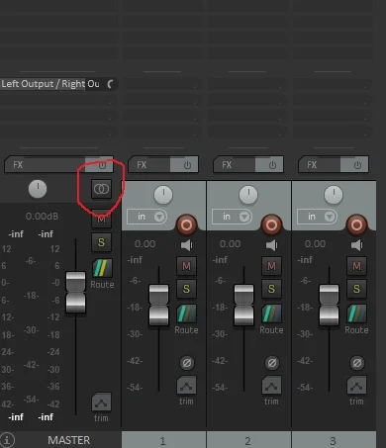This screenshot has width=386, height=448.
Task: Mute track 1
Action: 186,266
